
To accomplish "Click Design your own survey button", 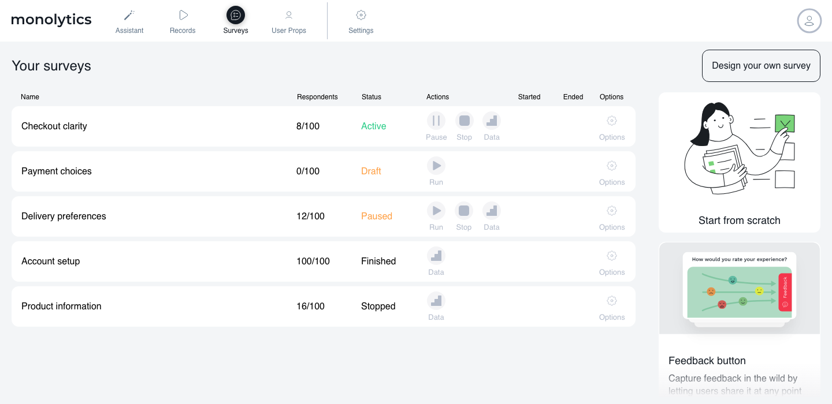I will coord(761,66).
